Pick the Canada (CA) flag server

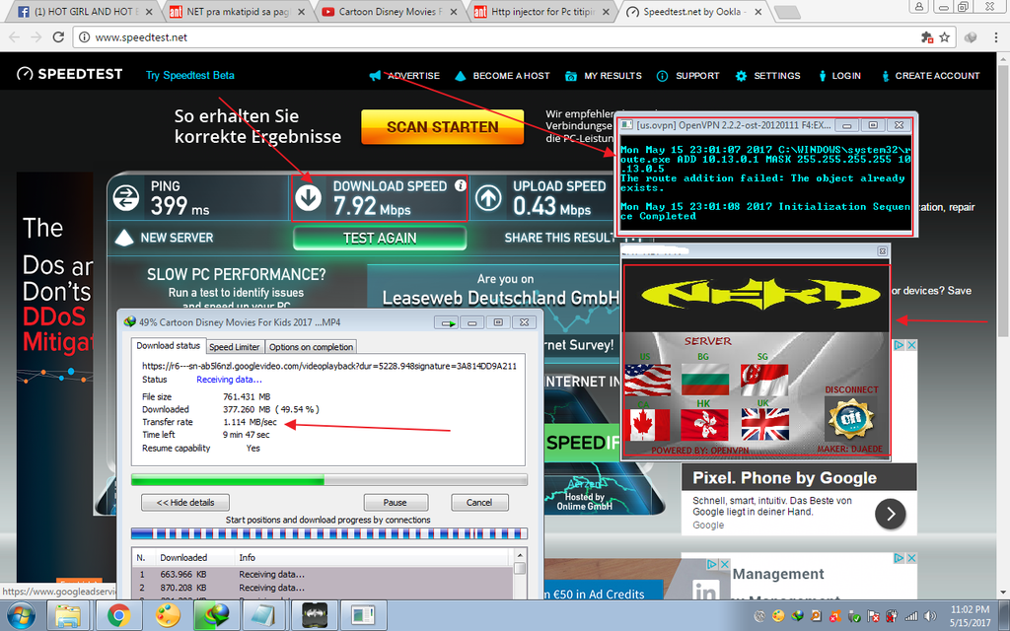pyautogui.click(x=647, y=425)
